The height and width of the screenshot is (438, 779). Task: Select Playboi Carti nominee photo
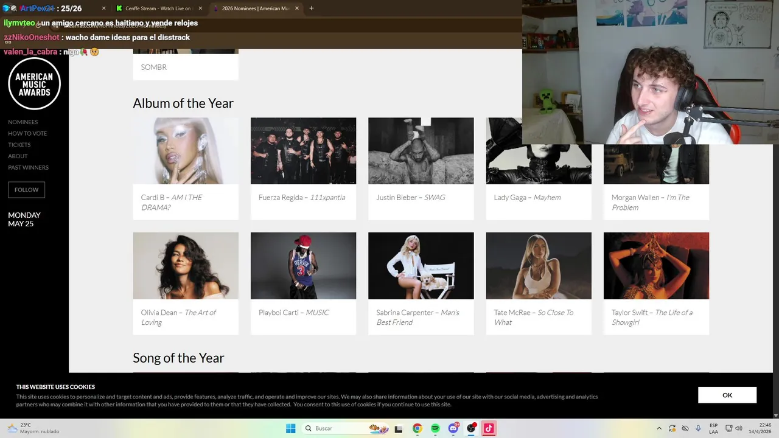303,266
